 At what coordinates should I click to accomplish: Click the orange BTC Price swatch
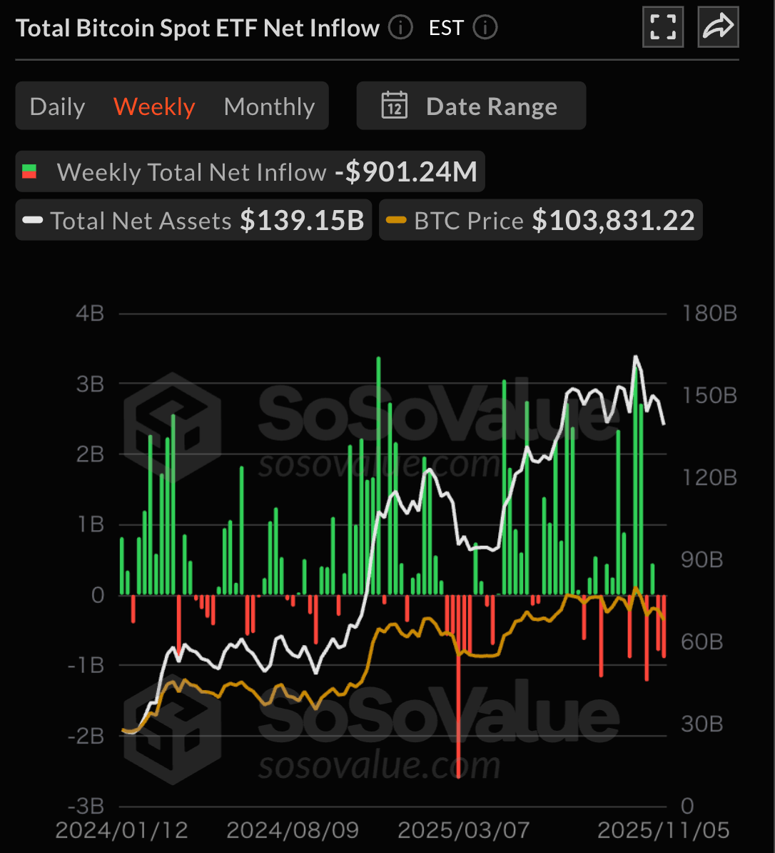396,221
